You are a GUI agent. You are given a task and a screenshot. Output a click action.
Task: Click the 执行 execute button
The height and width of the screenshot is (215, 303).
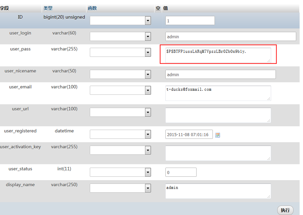285,210
